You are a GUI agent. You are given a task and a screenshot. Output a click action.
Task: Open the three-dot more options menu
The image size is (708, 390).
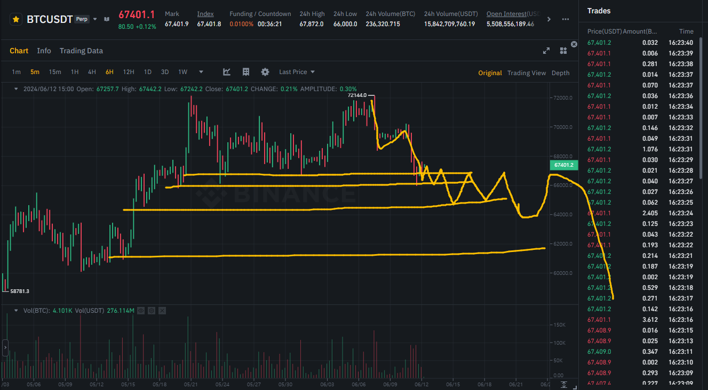coord(566,19)
